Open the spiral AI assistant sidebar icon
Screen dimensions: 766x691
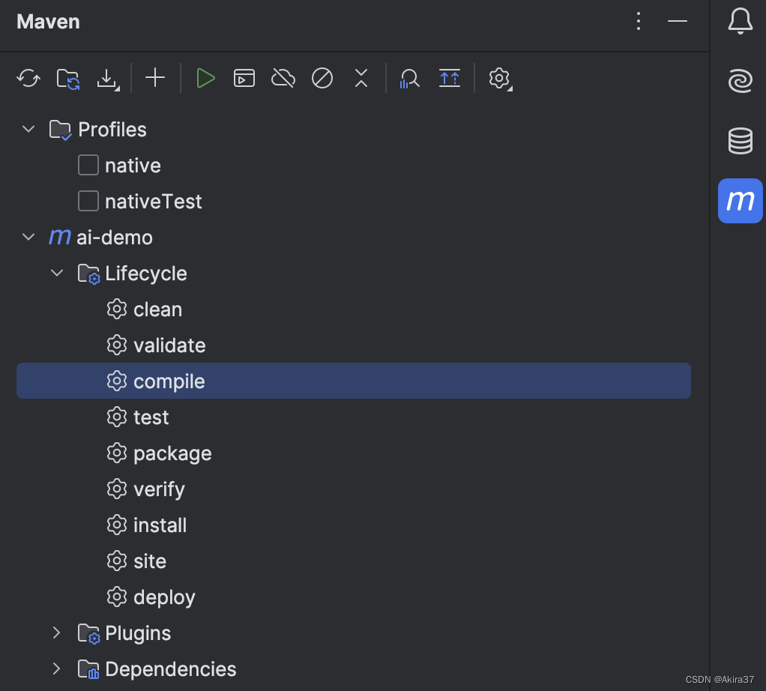[x=741, y=81]
